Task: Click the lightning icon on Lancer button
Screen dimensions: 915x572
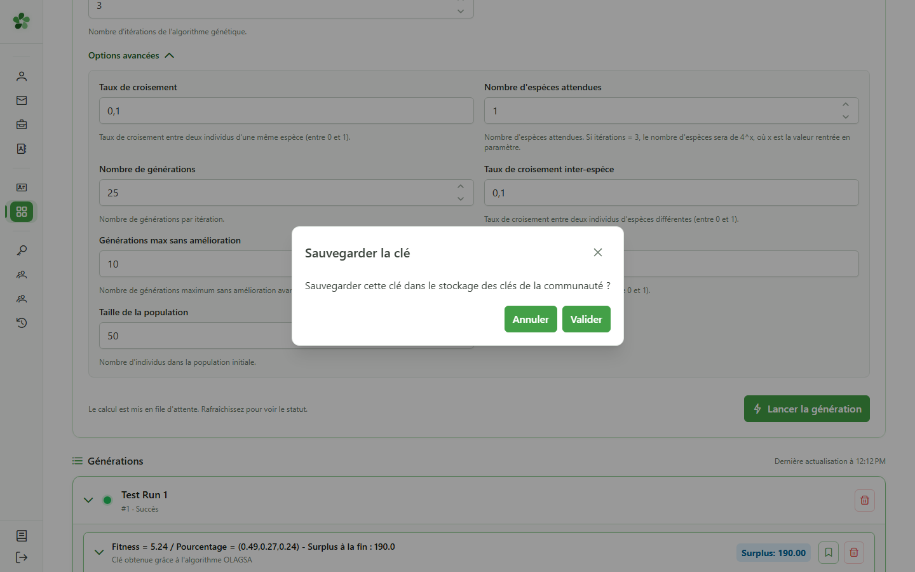Action: point(757,409)
